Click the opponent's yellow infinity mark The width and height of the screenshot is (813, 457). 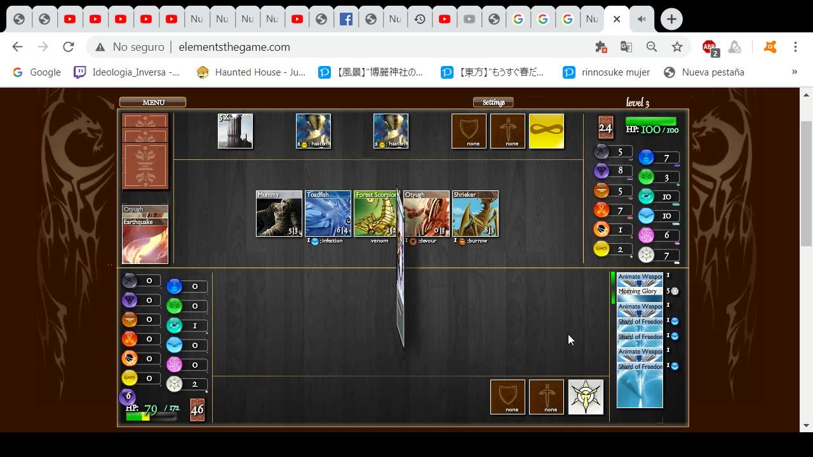tap(546, 131)
